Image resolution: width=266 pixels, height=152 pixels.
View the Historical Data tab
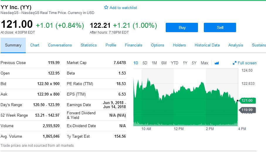click(x=207, y=45)
